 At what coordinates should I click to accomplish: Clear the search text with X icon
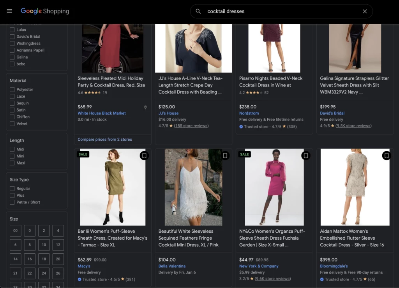coord(365,11)
